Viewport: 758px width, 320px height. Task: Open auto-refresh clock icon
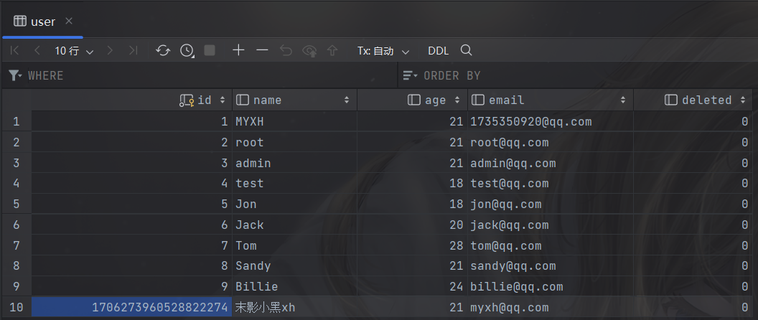pyautogui.click(x=187, y=51)
